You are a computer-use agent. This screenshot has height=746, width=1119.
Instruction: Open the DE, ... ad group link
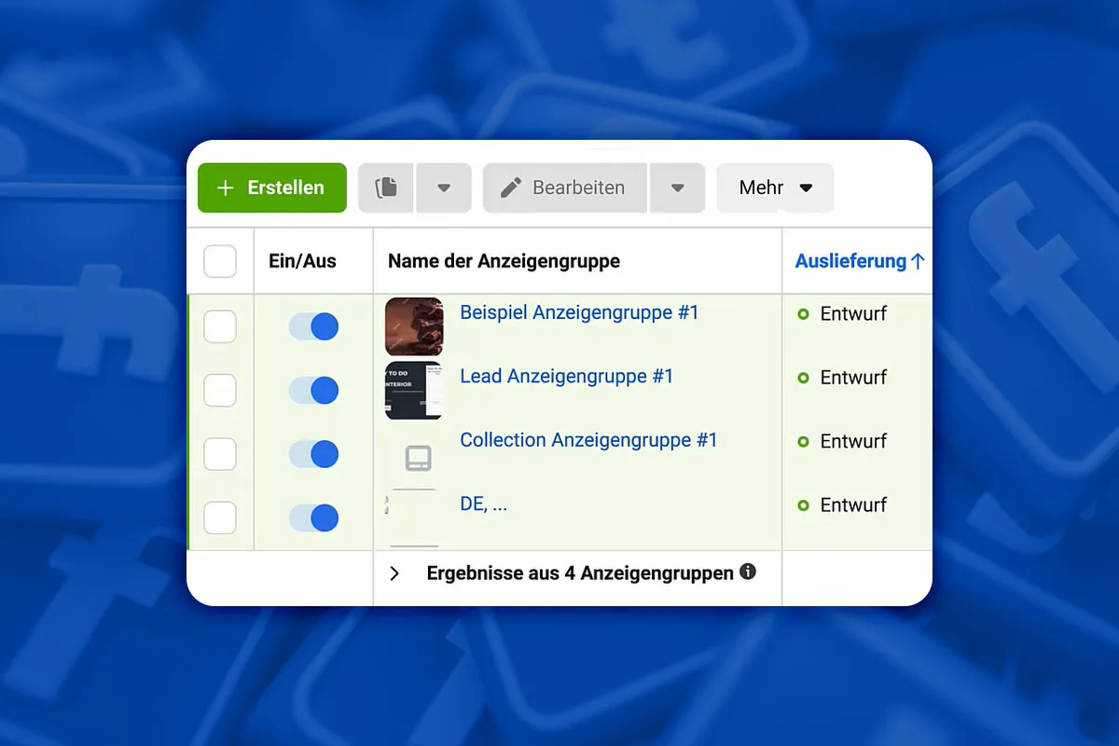point(483,504)
